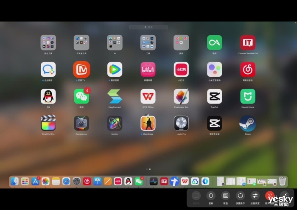Open the 插件 folder in Launchpad
297x210 pixels.
click(181, 42)
